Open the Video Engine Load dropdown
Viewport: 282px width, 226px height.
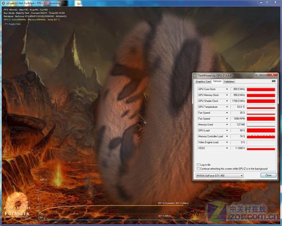227,143
